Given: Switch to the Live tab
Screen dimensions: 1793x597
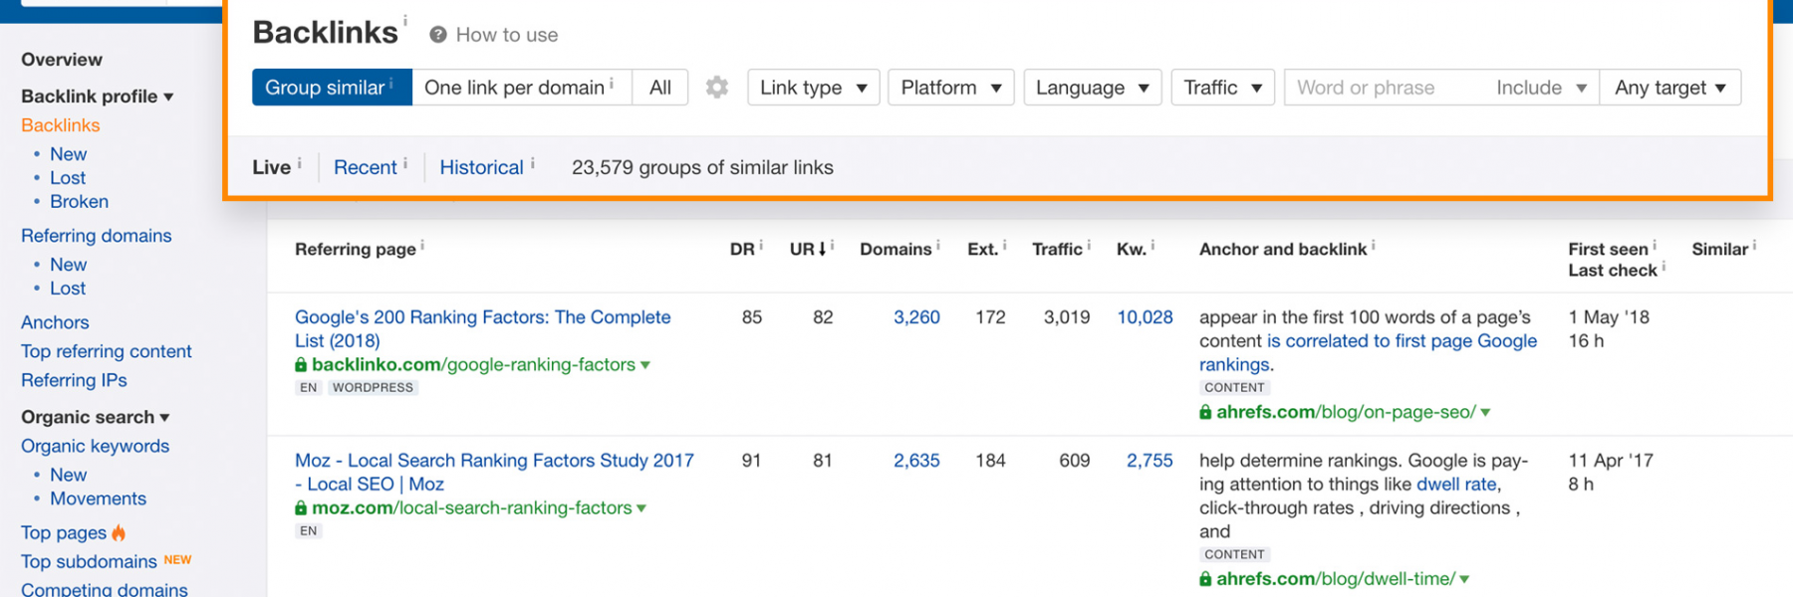Looking at the screenshot, I should tap(271, 167).
